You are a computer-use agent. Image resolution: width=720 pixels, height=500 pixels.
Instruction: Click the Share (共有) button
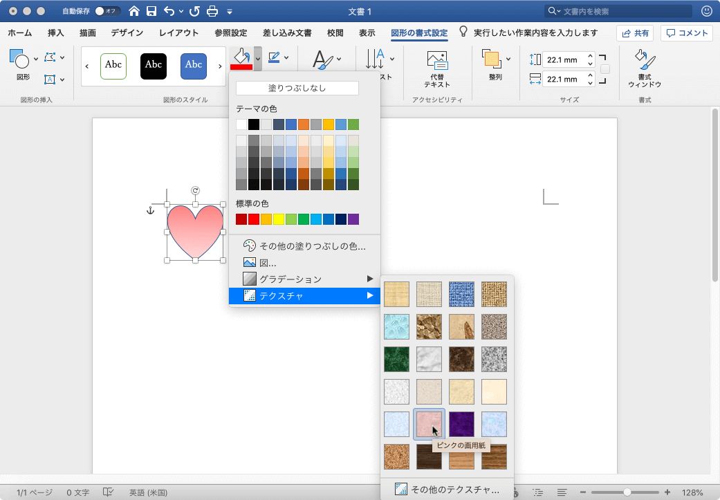635,33
